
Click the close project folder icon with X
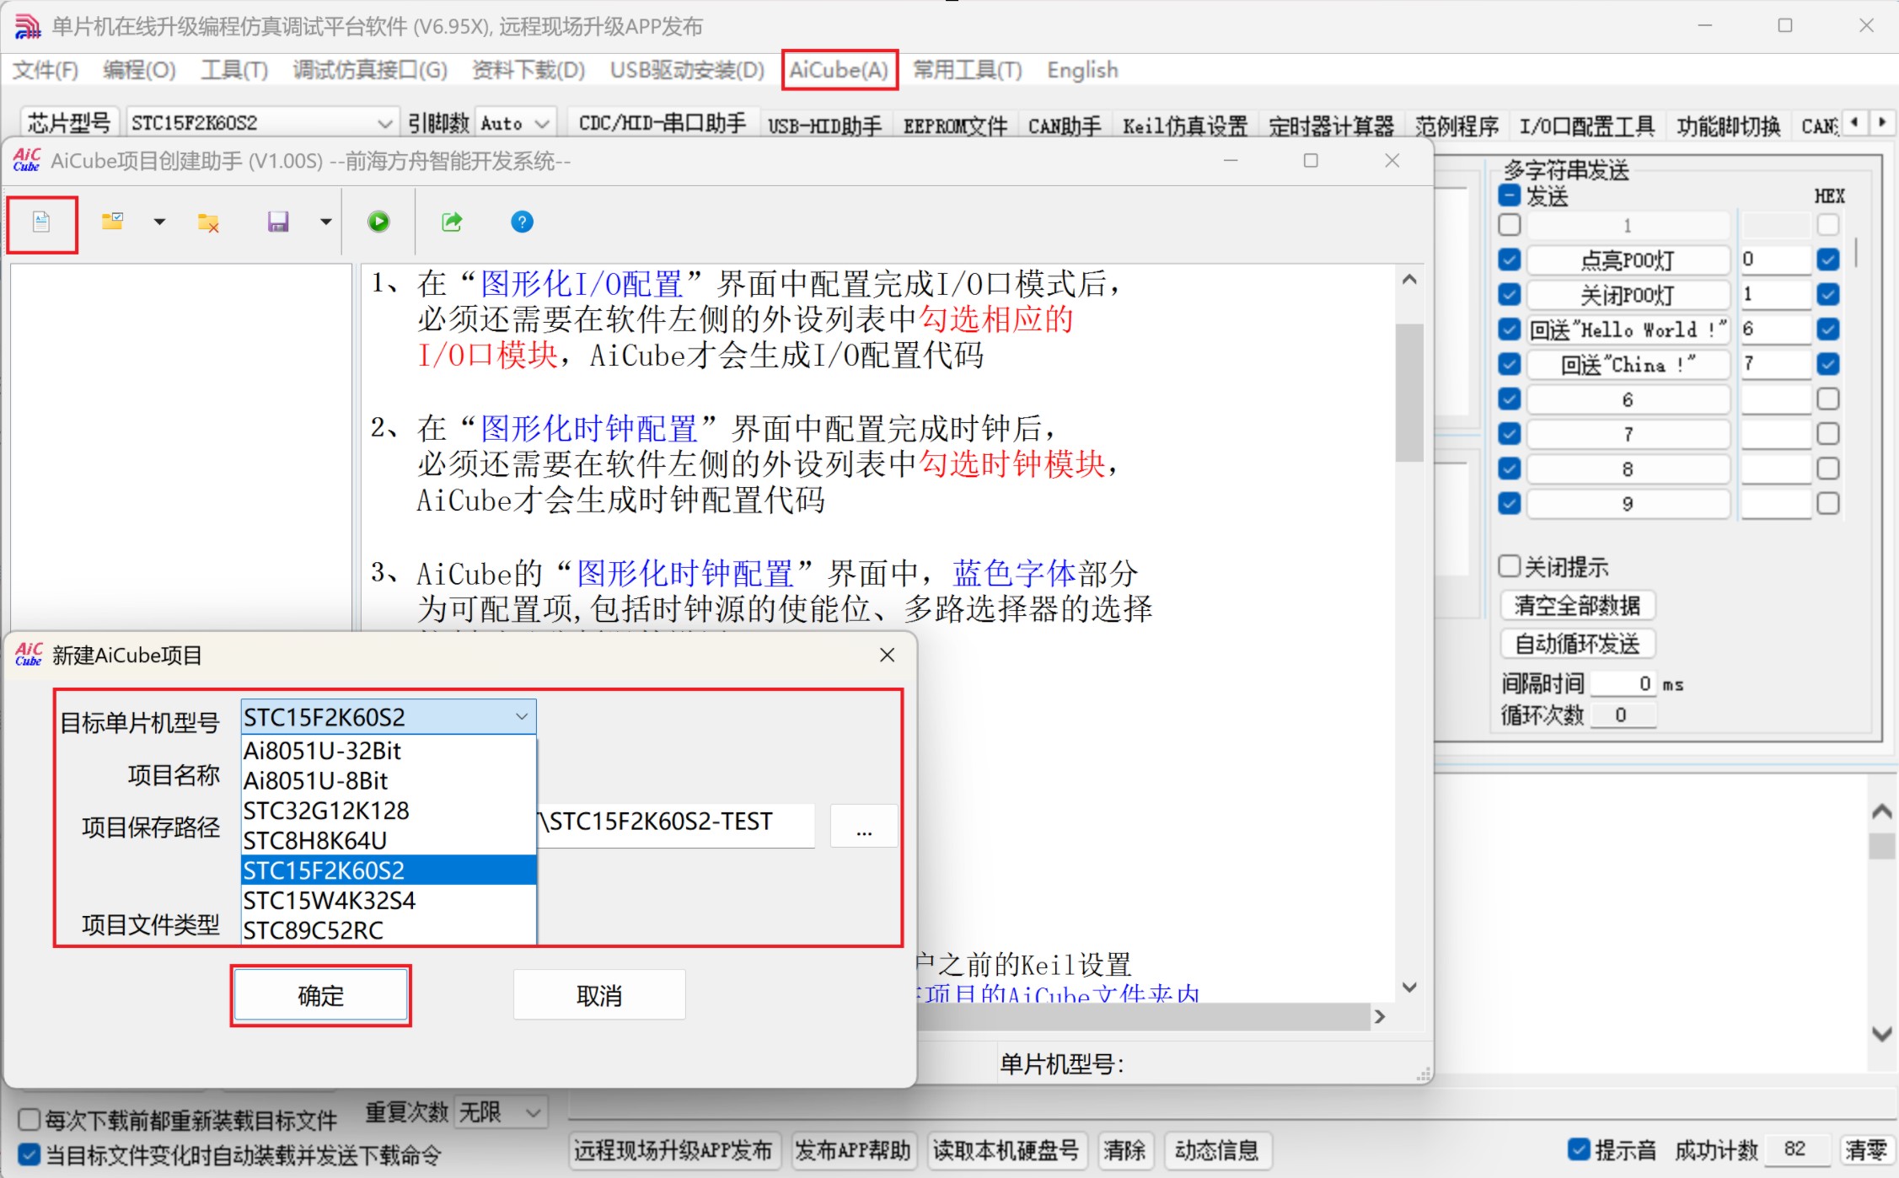[x=208, y=222]
